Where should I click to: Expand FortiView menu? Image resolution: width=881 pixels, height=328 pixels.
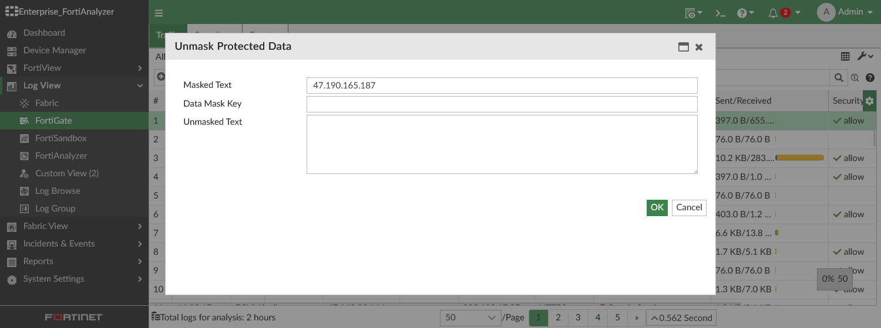pyautogui.click(x=74, y=68)
